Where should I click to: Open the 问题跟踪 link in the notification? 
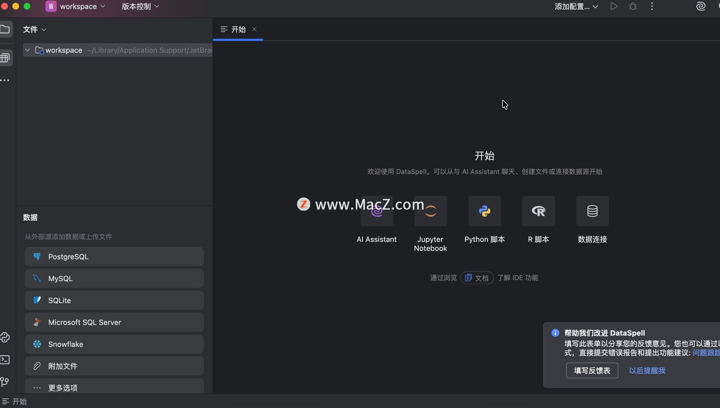point(706,353)
